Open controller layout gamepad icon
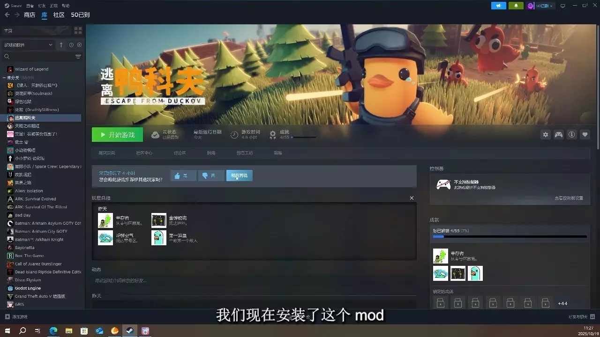600x337 pixels. click(559, 134)
